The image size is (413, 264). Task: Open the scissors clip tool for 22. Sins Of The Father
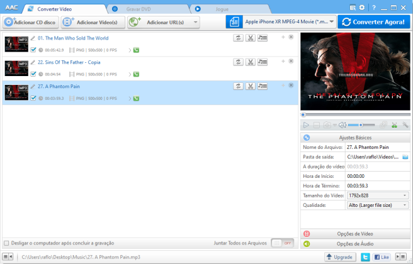[x=250, y=62]
